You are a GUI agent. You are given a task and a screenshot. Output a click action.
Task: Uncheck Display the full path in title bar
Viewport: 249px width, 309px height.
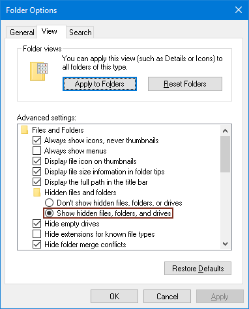[x=37, y=182]
